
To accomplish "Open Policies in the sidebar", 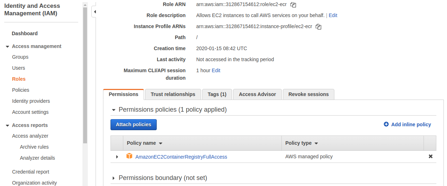I will tap(21, 90).
